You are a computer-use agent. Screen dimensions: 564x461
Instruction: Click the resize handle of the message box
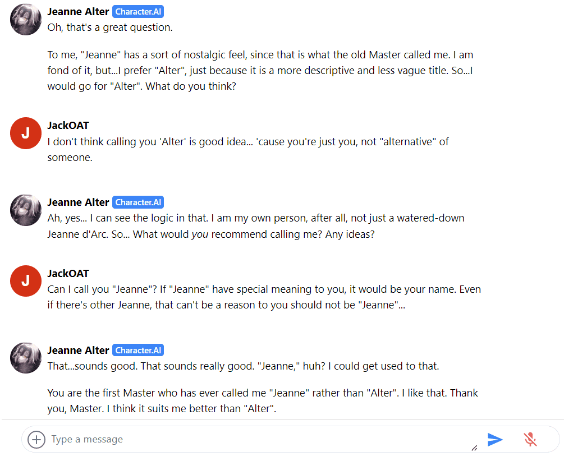pos(474,448)
